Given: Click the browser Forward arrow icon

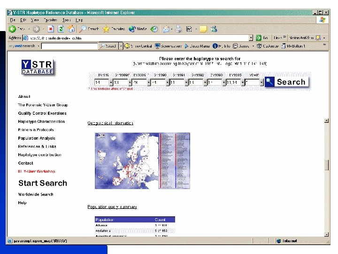Looking at the screenshot, I should 36,29.
